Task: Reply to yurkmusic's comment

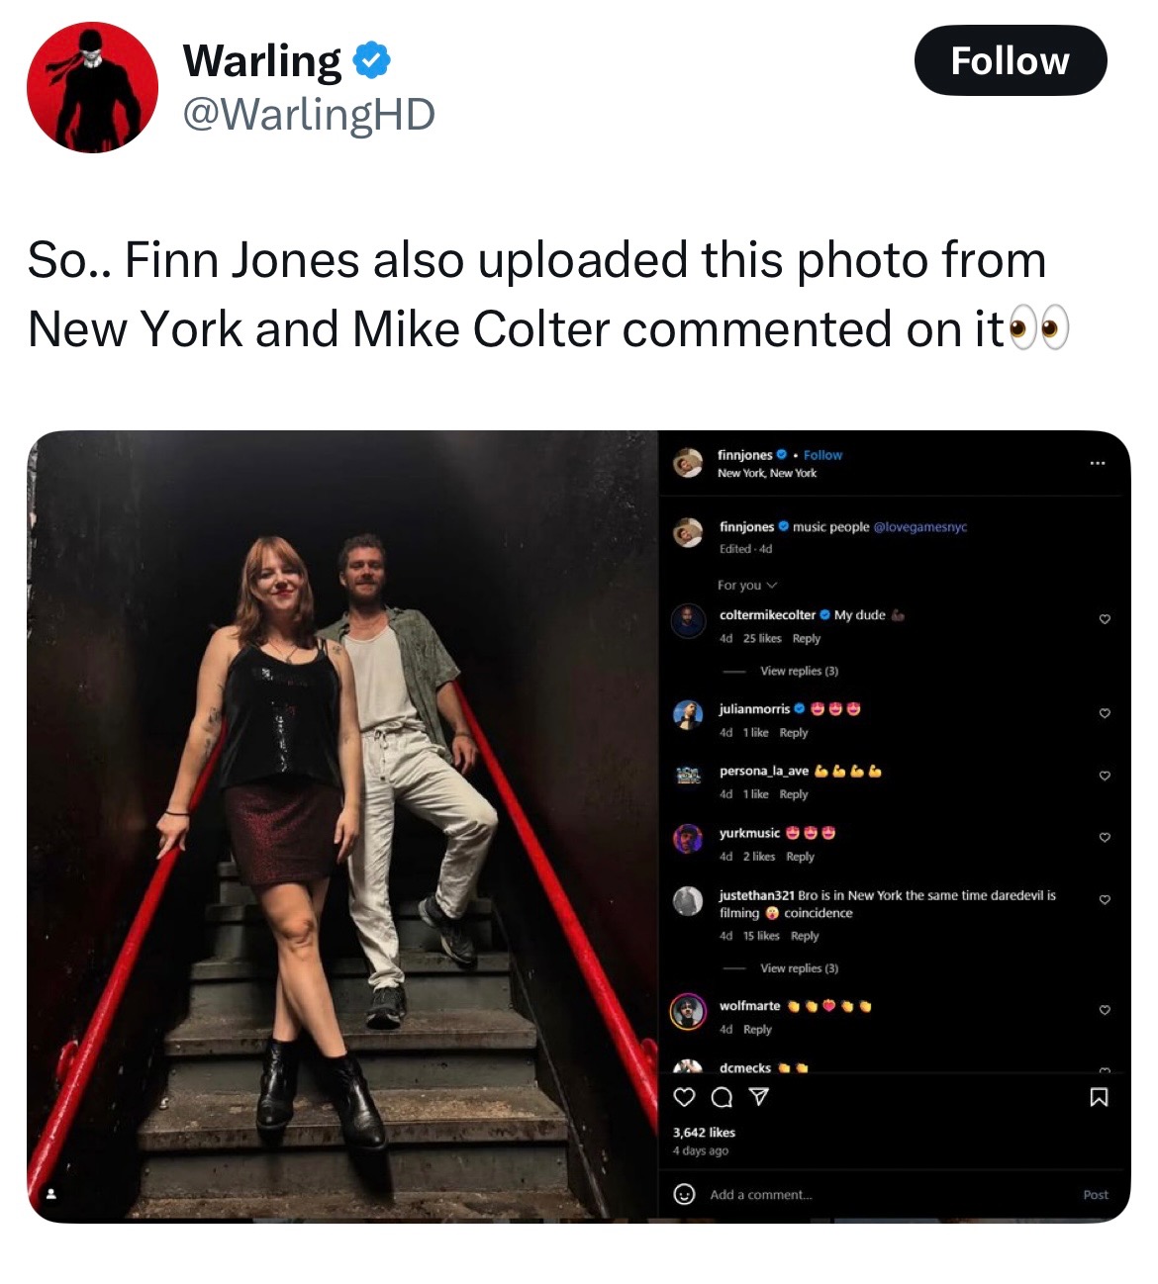Action: (x=800, y=857)
